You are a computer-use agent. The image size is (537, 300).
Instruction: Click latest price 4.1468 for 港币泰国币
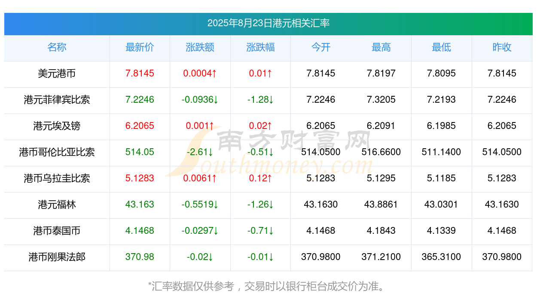click(140, 231)
